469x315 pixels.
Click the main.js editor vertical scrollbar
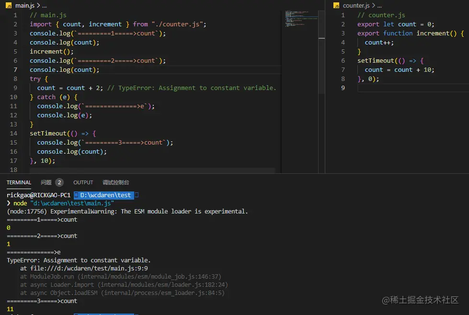tap(321, 52)
